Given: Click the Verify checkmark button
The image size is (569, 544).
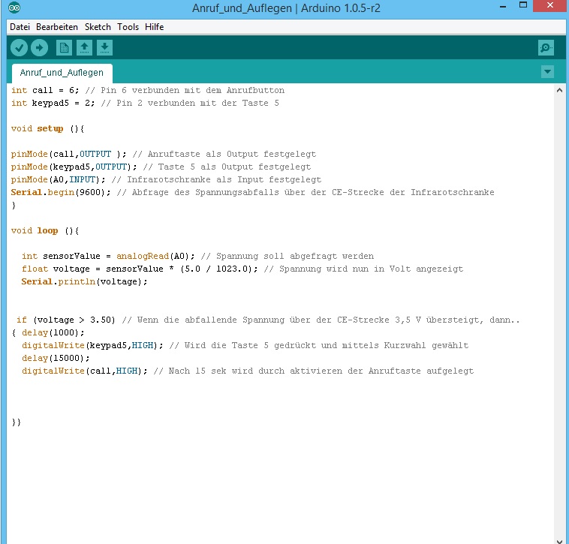Looking at the screenshot, I should pos(19,48).
